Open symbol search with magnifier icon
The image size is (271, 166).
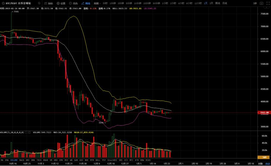click(x=39, y=3)
